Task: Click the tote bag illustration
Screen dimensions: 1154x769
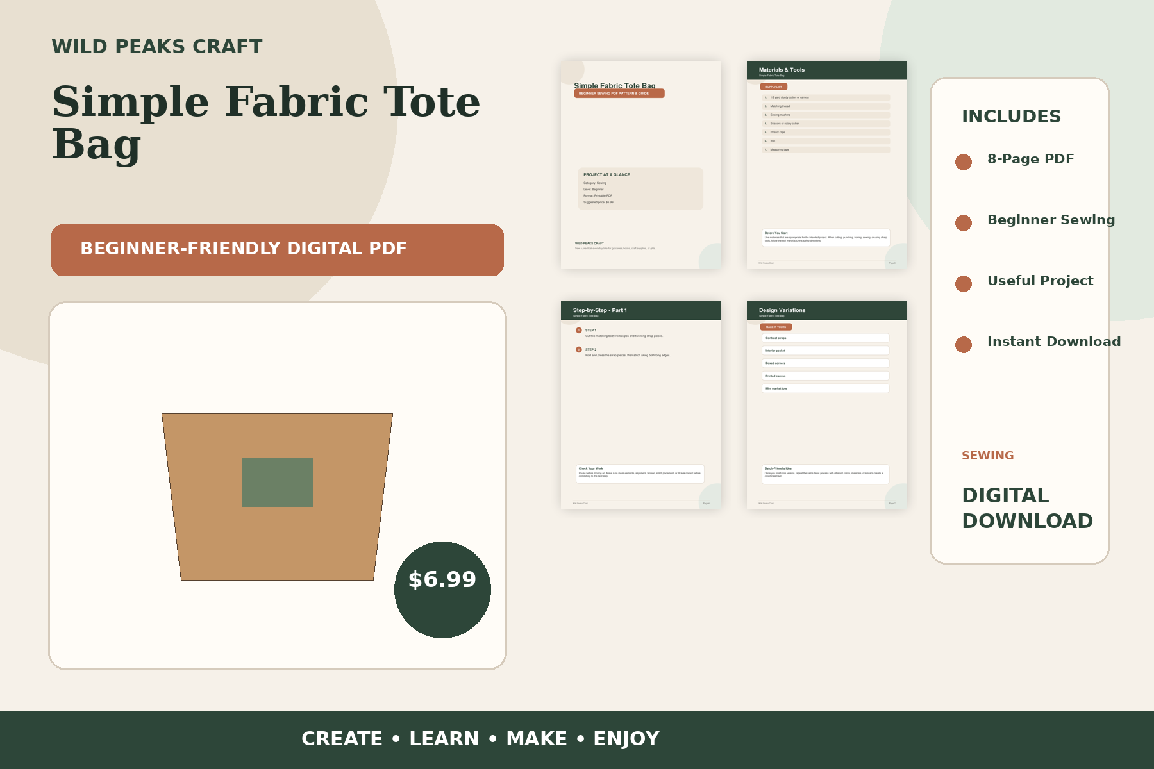Action: 277,497
